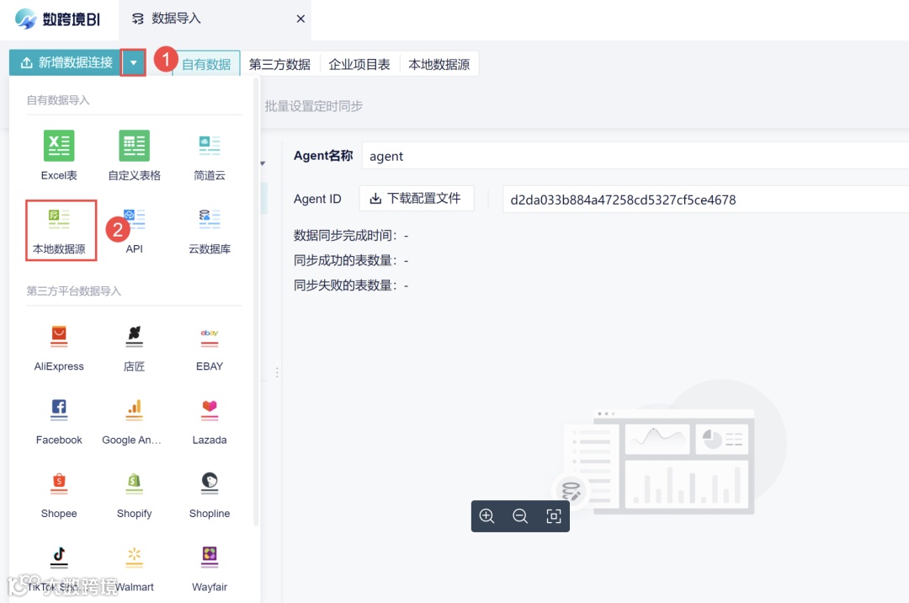Select the 云数据库 cloud database source
Viewport: 909px width, 603px height.
pos(209,229)
